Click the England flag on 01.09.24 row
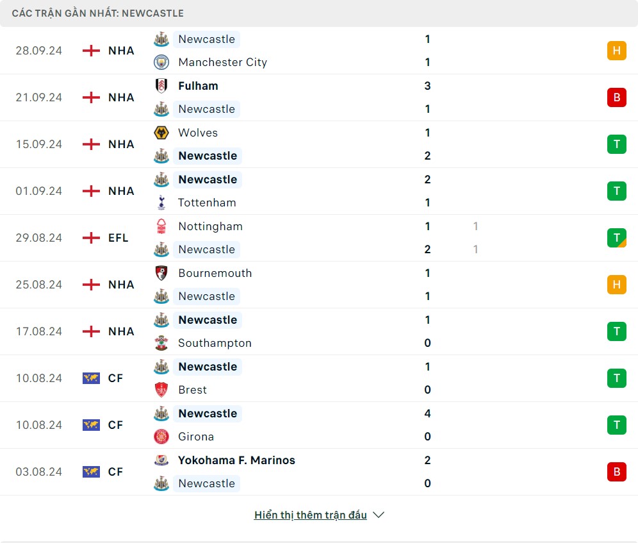 (x=92, y=191)
